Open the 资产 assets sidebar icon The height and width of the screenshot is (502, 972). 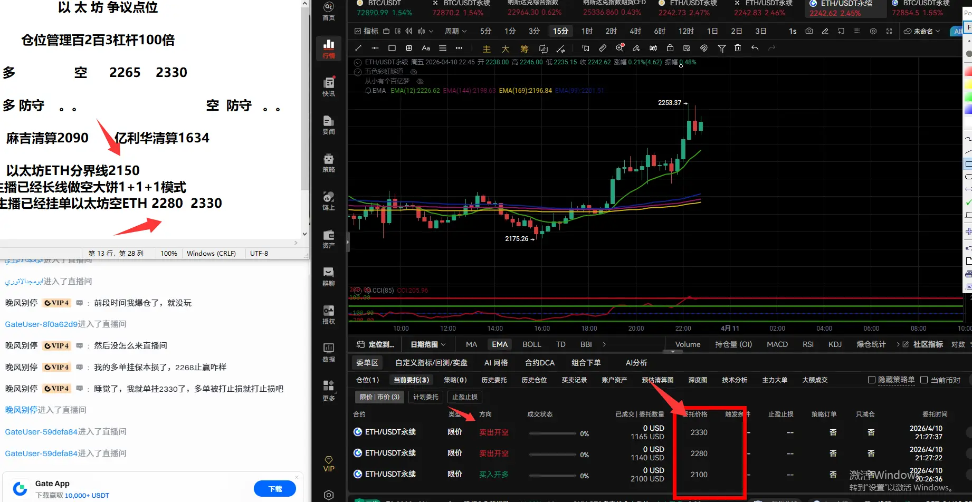click(329, 238)
